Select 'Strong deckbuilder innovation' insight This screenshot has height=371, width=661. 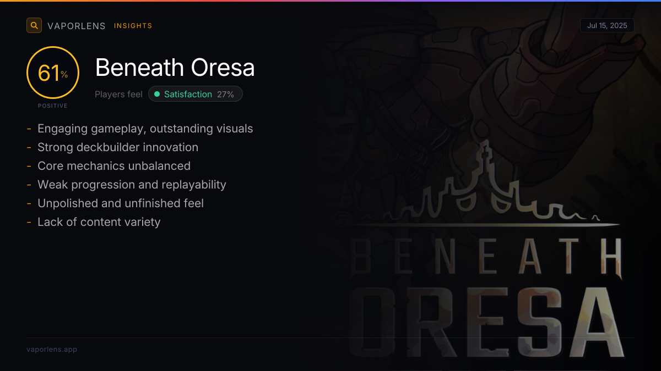click(x=117, y=147)
